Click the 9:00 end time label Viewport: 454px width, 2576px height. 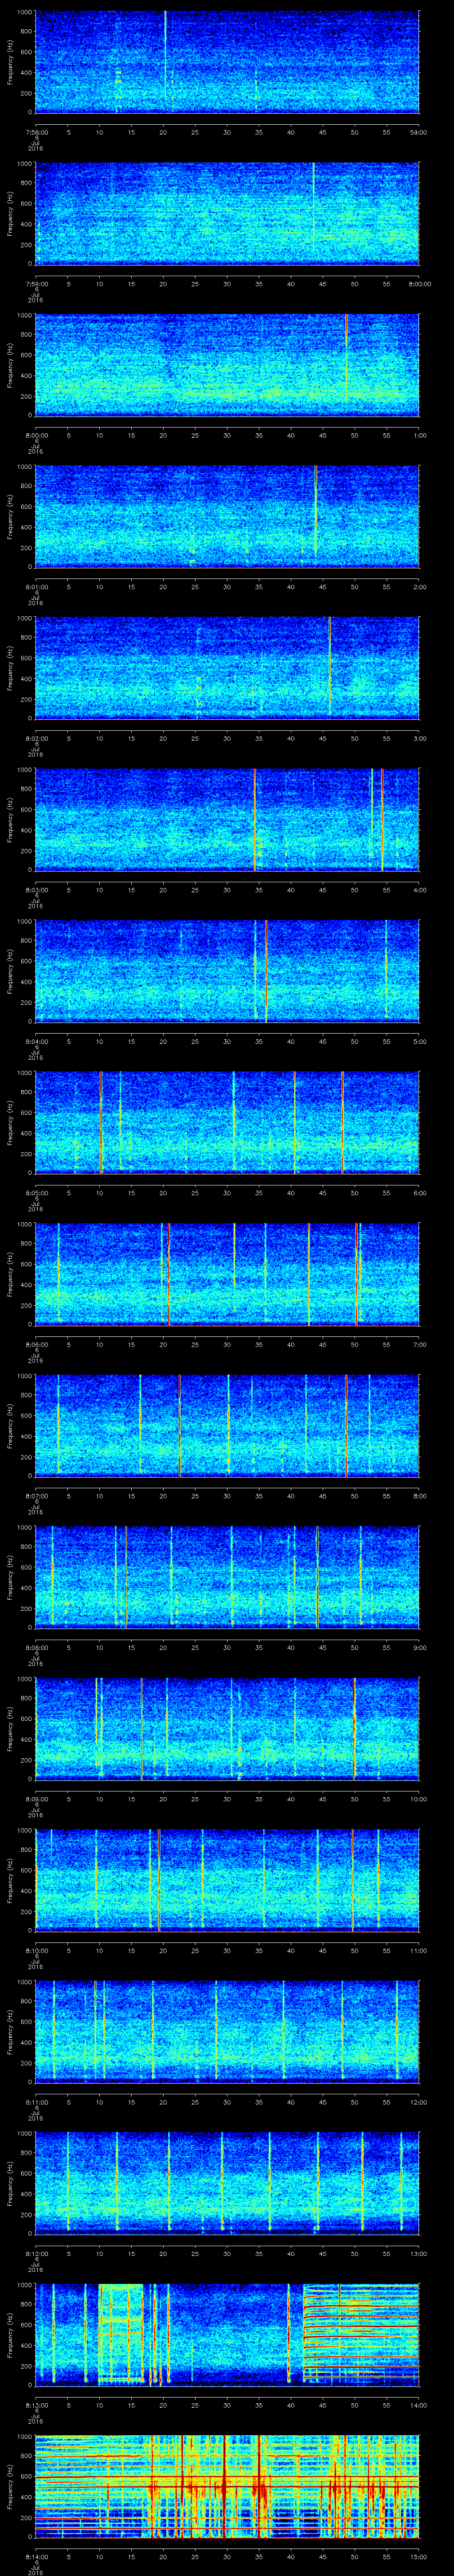click(419, 1647)
